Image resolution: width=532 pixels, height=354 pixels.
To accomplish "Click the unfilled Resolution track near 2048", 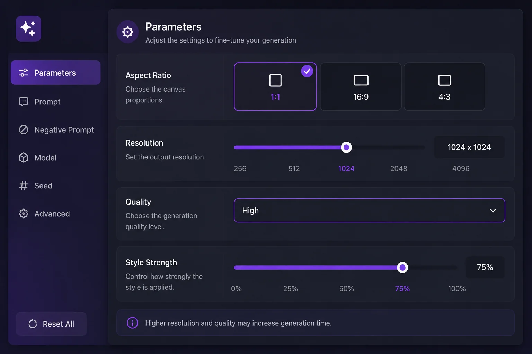I will 399,147.
